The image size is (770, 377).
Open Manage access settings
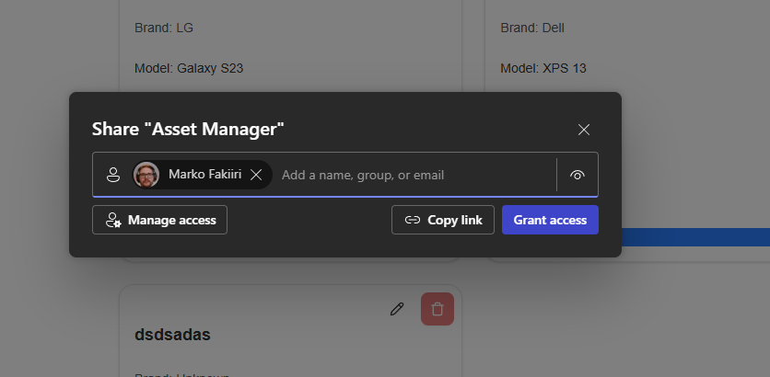[159, 220]
